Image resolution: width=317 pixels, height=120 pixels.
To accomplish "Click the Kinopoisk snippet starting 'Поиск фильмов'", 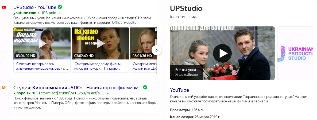I will (x=85, y=103).
